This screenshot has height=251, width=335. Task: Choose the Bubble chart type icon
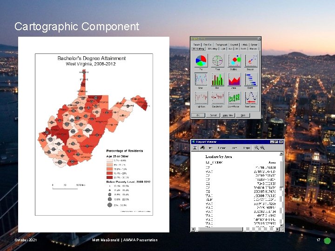[234, 60]
